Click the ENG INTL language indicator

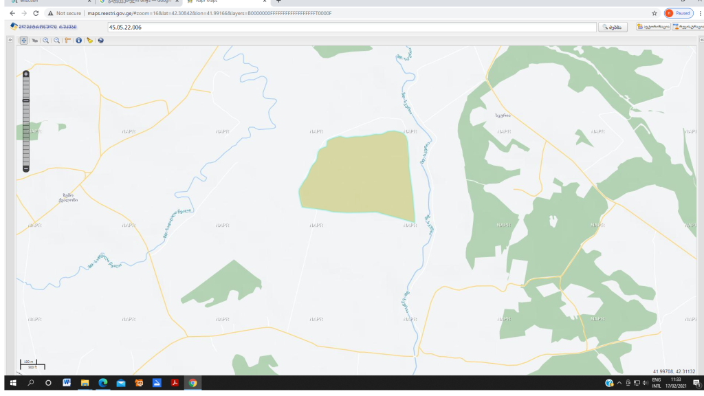point(657,383)
